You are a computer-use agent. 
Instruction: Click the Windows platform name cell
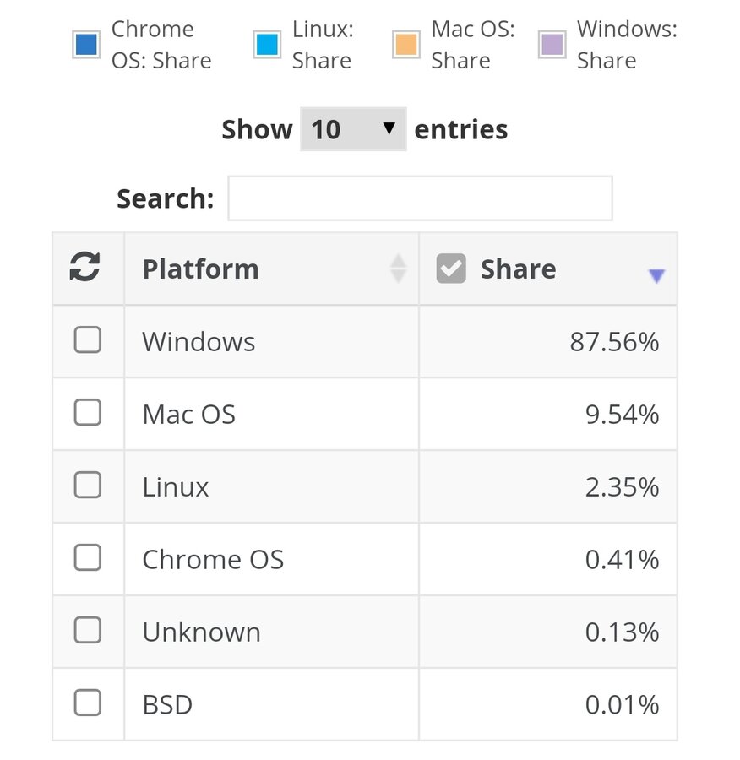pyautogui.click(x=199, y=342)
